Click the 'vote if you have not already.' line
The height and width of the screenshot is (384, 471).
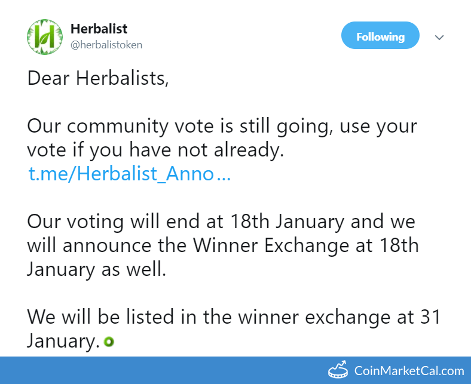click(155, 150)
